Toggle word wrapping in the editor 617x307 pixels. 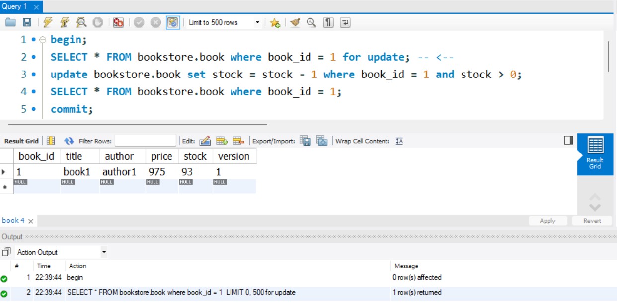[x=345, y=22]
